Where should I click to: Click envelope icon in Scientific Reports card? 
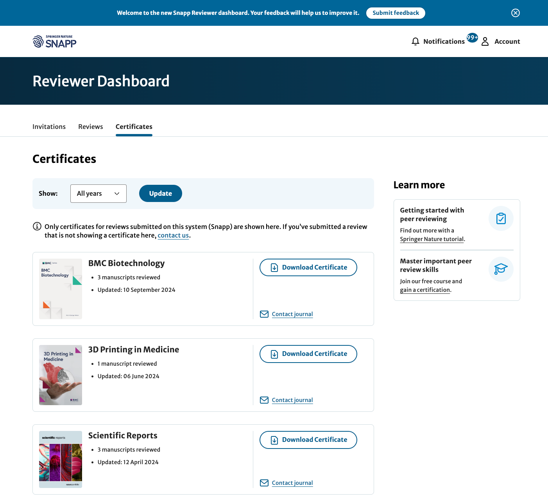point(264,483)
